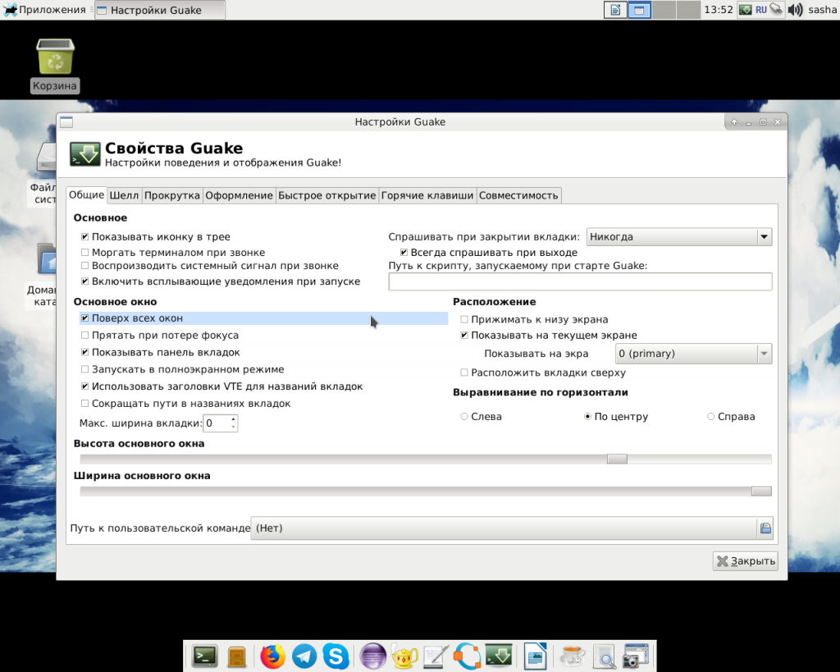
Task: Open the "Никогда" tab-close prompt dropdown
Action: tap(679, 237)
